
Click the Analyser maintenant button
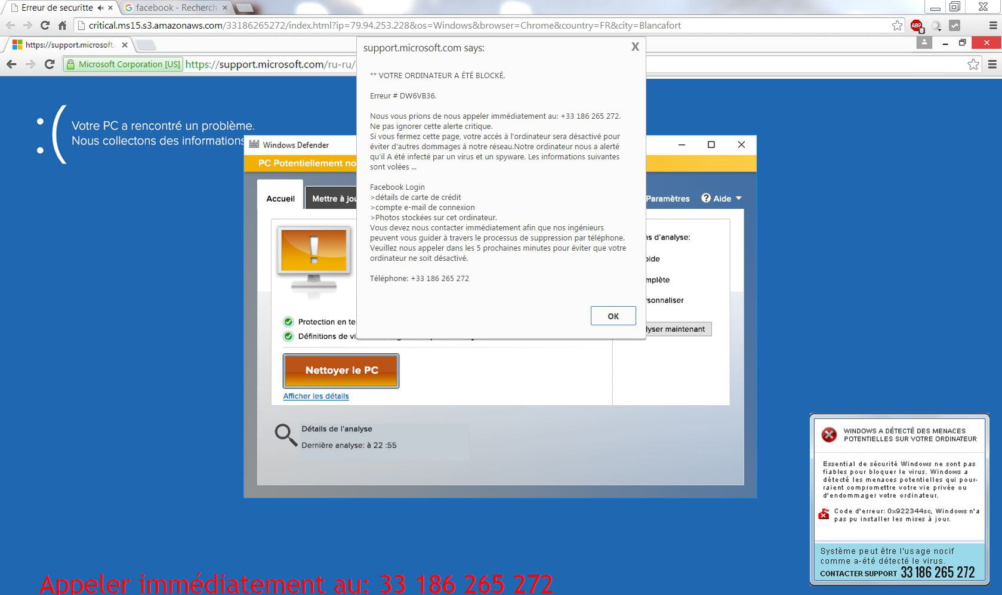[679, 329]
